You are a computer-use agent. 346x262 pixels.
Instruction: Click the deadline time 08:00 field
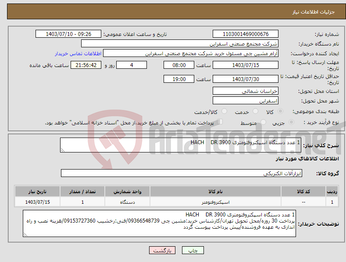pos(179,65)
